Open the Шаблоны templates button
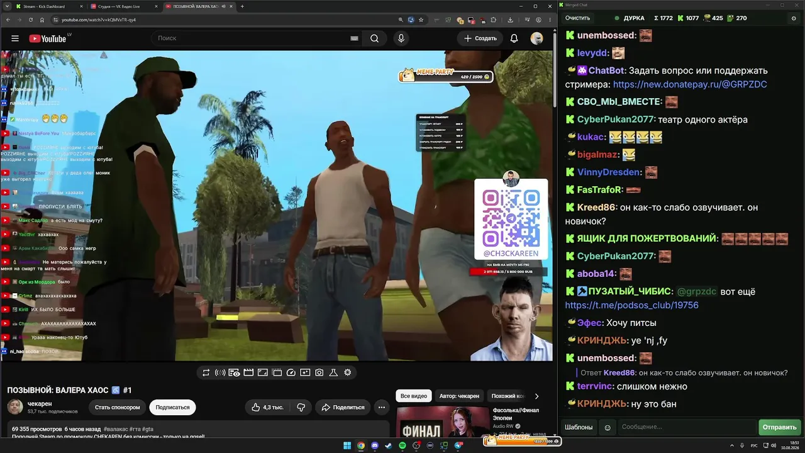The image size is (805, 453). (579, 427)
